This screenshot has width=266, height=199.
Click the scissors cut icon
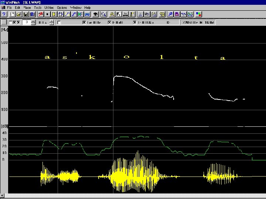click(x=140, y=14)
